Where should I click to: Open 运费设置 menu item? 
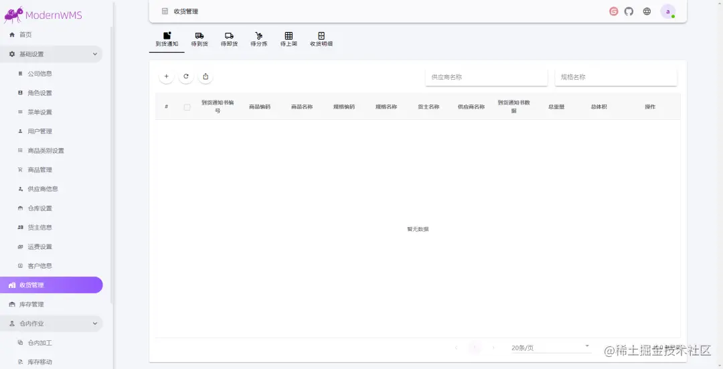(51, 246)
